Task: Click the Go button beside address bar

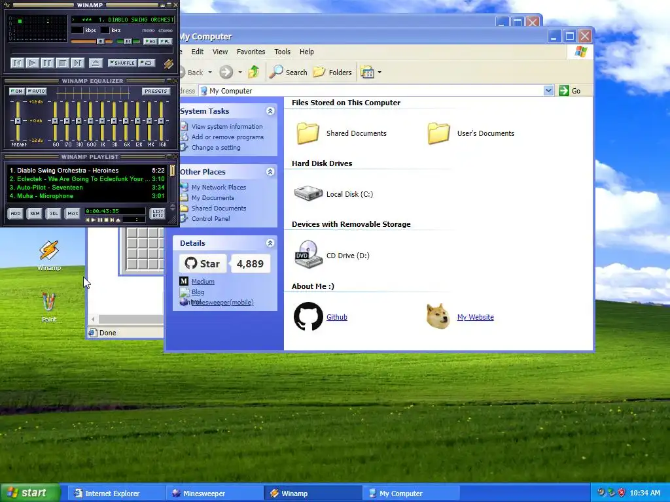Action: point(570,90)
